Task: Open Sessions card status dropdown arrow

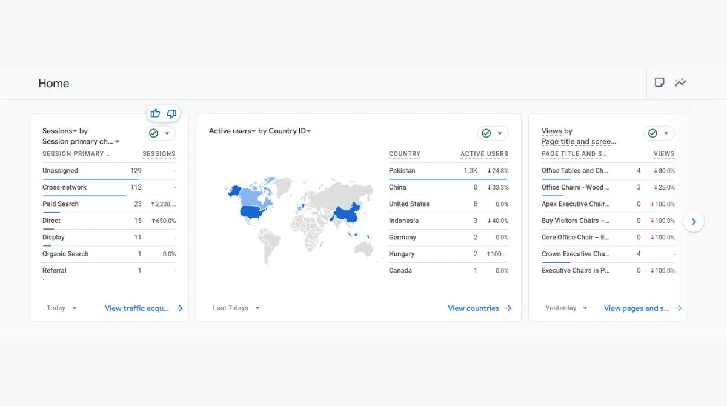Action: (167, 133)
